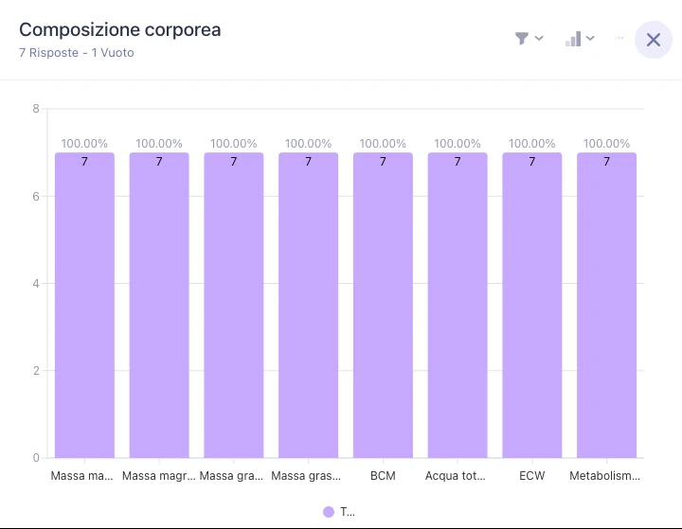The image size is (682, 529).
Task: Click the 7 Risposte - 1 Vuoto text
Action: (x=77, y=53)
